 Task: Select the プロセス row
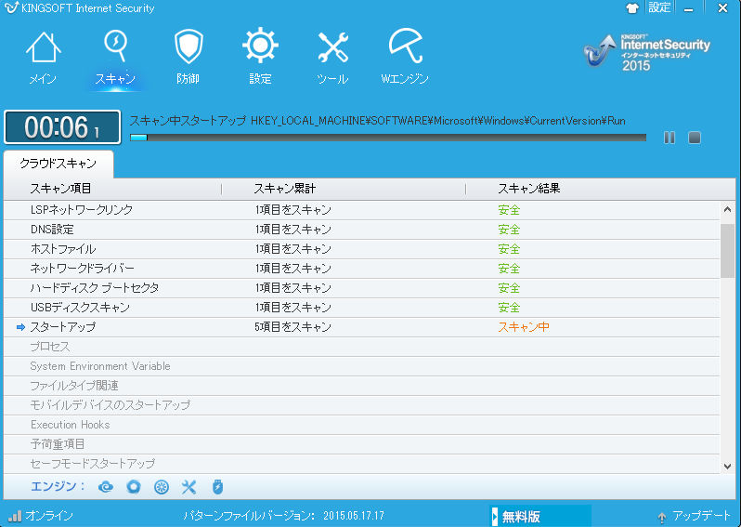tap(361, 347)
